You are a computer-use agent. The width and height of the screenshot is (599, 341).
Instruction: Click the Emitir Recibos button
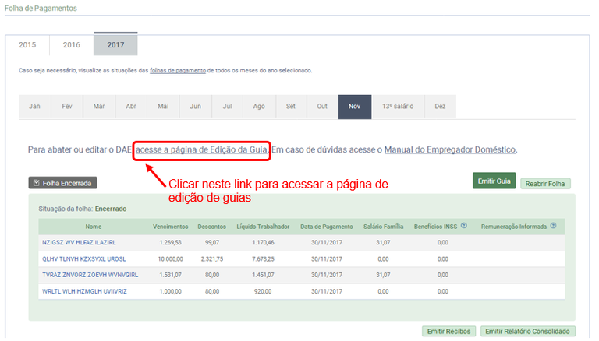448,331
